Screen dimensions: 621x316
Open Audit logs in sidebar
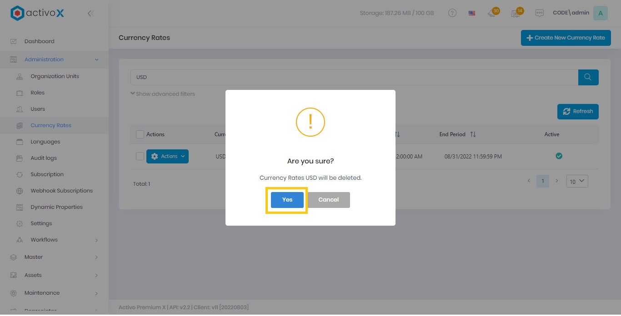click(44, 158)
